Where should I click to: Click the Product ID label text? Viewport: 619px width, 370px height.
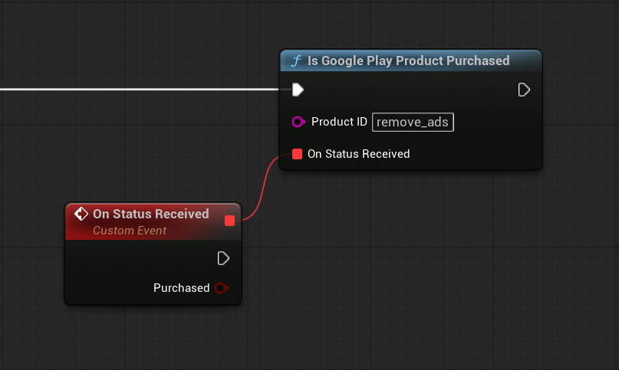[x=339, y=122]
